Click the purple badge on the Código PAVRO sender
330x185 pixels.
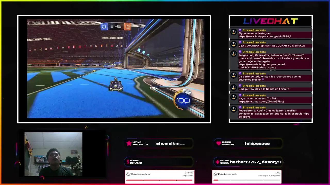click(240, 86)
